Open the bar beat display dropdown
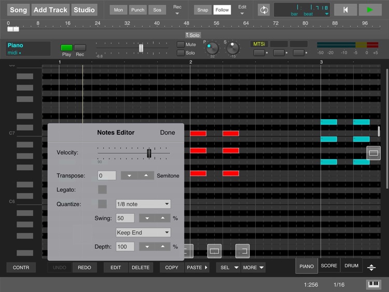Screen dimensions: 389x292 pyautogui.click(x=327, y=14)
